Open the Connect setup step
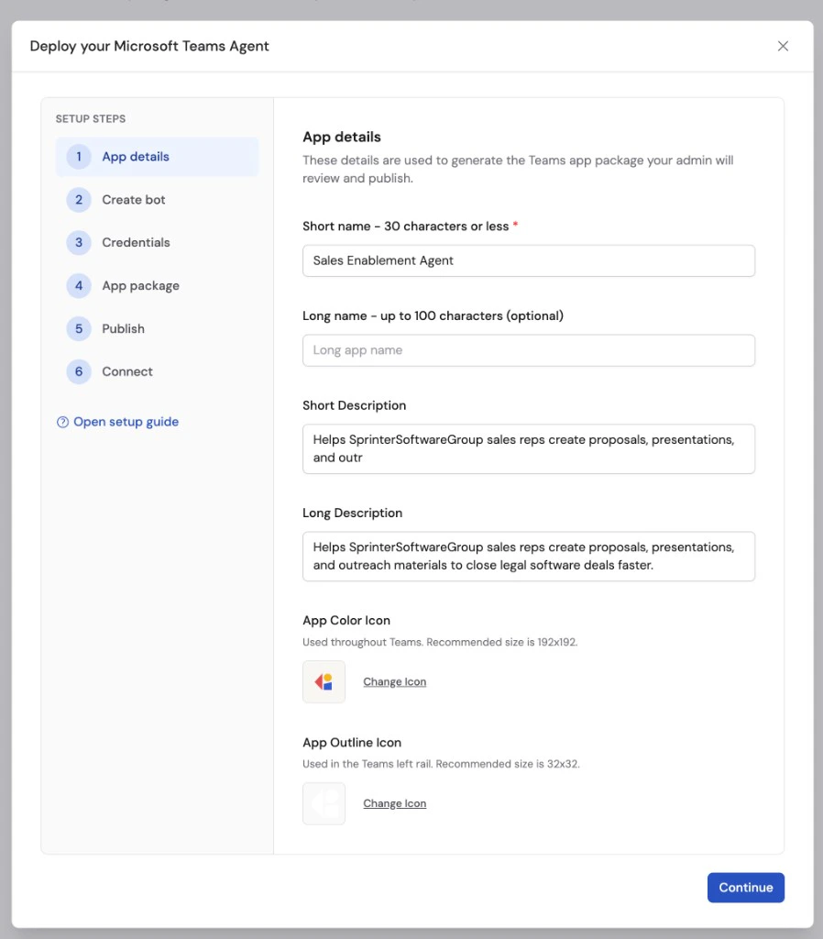Screen dimensions: 823x939 157,372
